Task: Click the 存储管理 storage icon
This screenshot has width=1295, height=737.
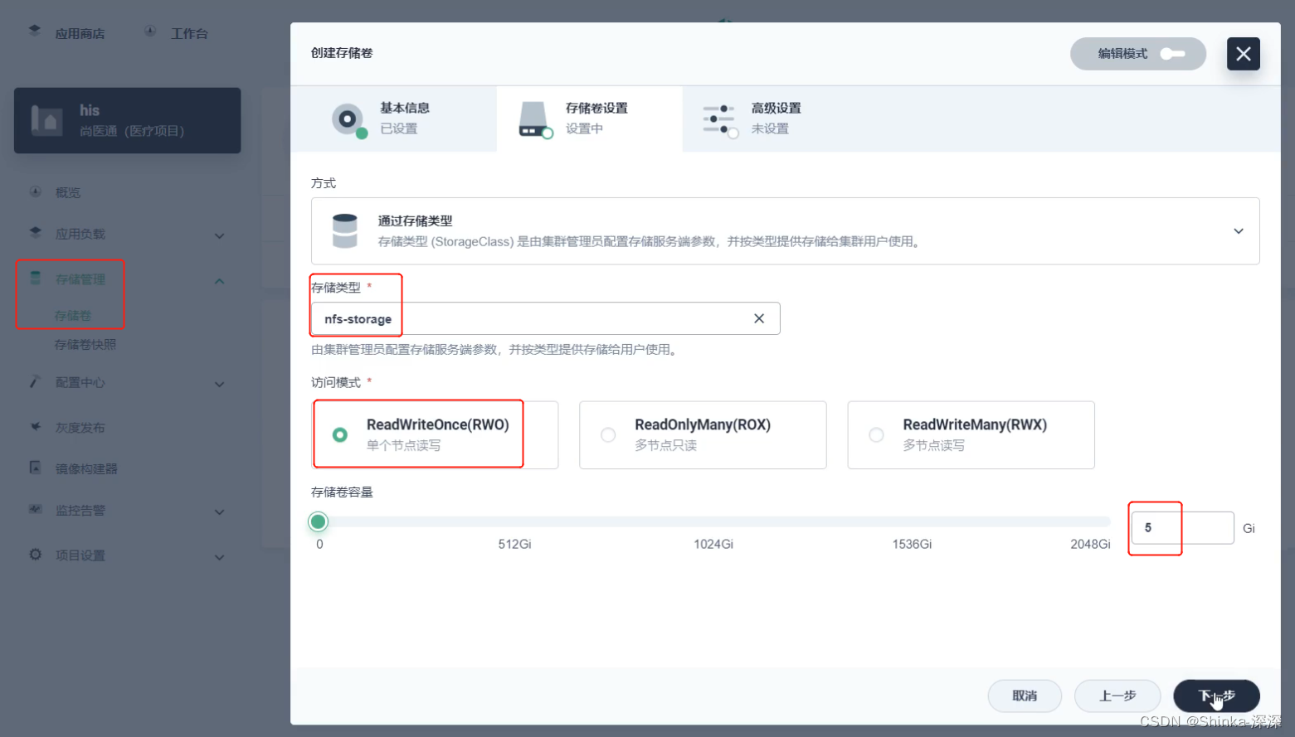Action: [x=36, y=279]
